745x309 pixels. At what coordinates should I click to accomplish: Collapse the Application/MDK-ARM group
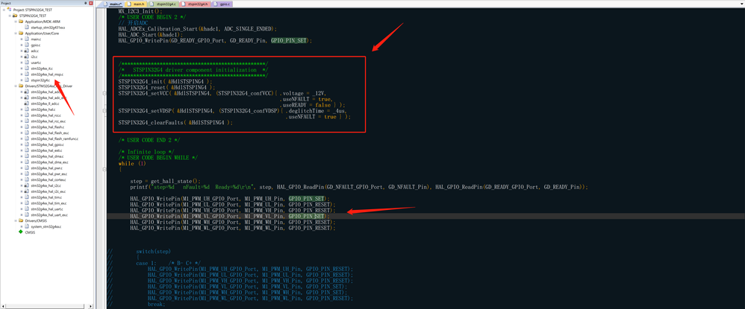(16, 22)
